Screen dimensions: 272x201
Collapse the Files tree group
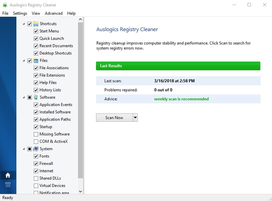click(24, 61)
